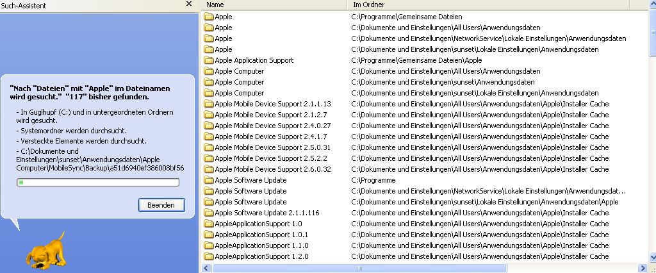Choose the AppleApplicationSupport 1.2.0 folder icon
This screenshot has width=656, height=273.
[x=209, y=256]
